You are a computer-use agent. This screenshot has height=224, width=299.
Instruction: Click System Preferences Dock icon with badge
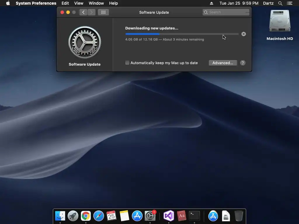150,216
